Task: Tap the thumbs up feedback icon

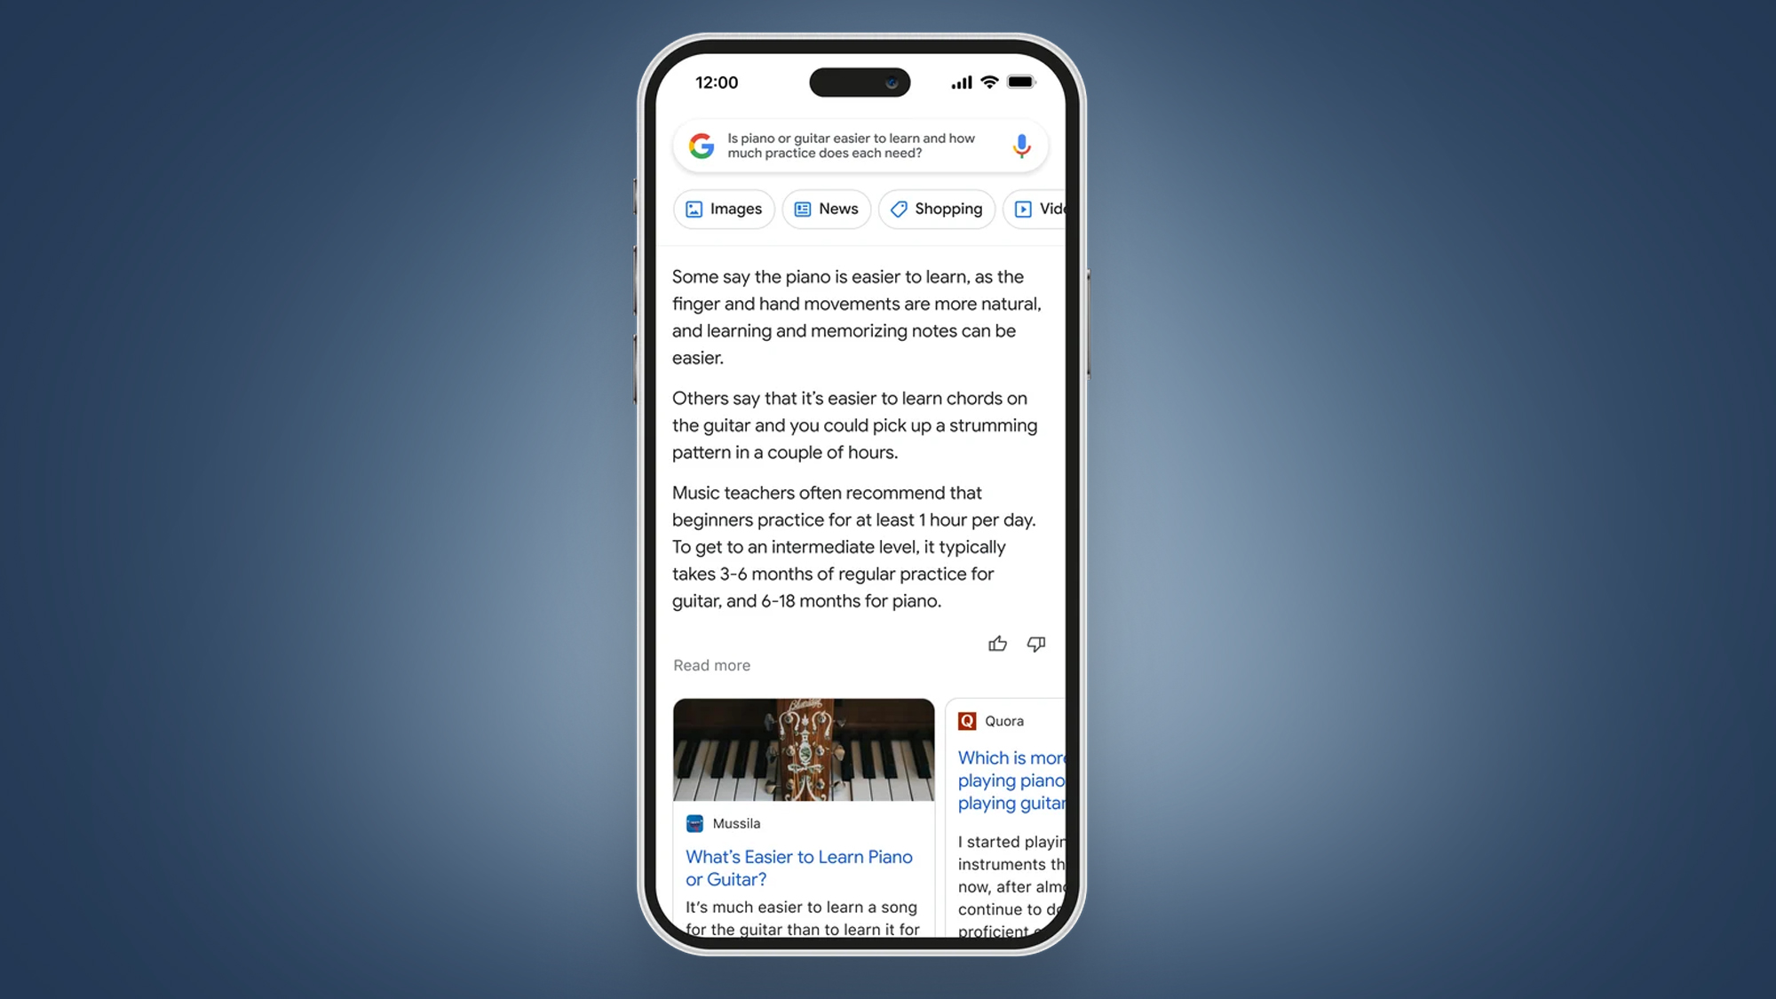Action: [998, 644]
